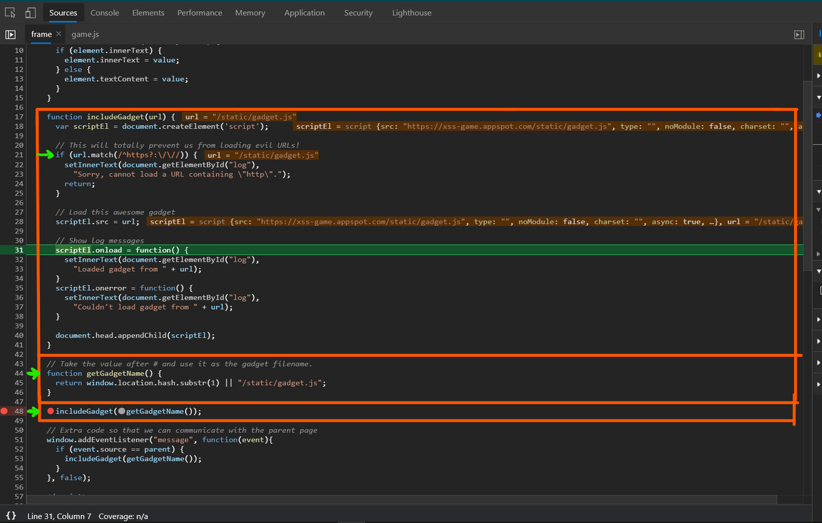This screenshot has height=523, width=822.
Task: Switch to the Console tab
Action: pyautogui.click(x=105, y=12)
